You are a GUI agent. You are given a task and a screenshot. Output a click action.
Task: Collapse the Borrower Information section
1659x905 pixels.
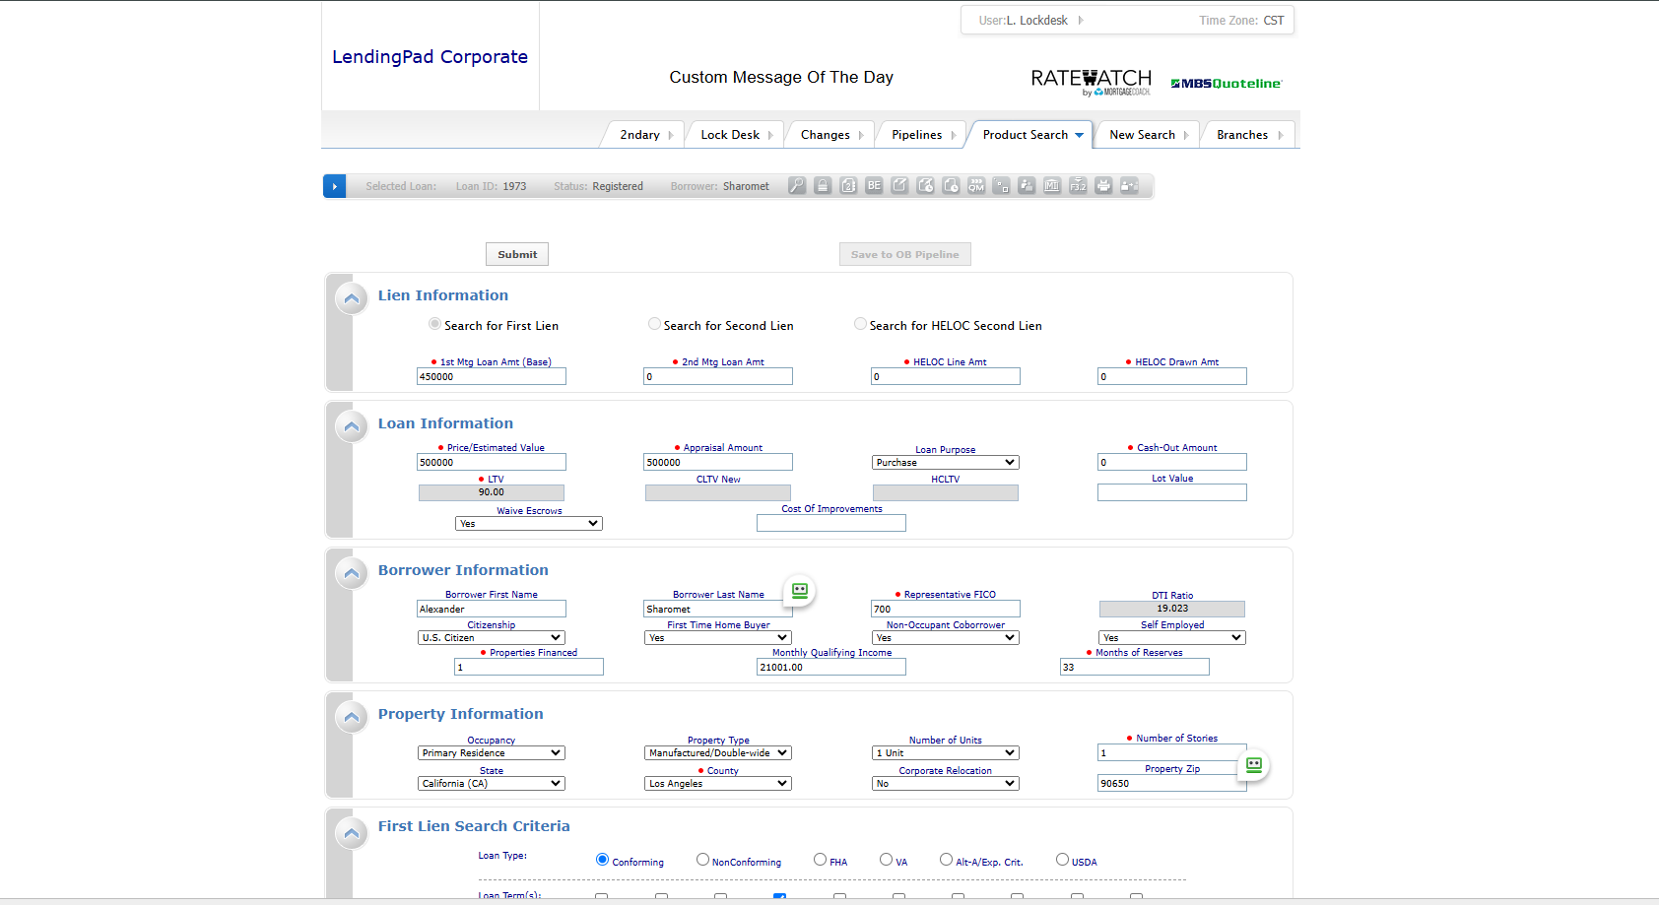pyautogui.click(x=352, y=572)
